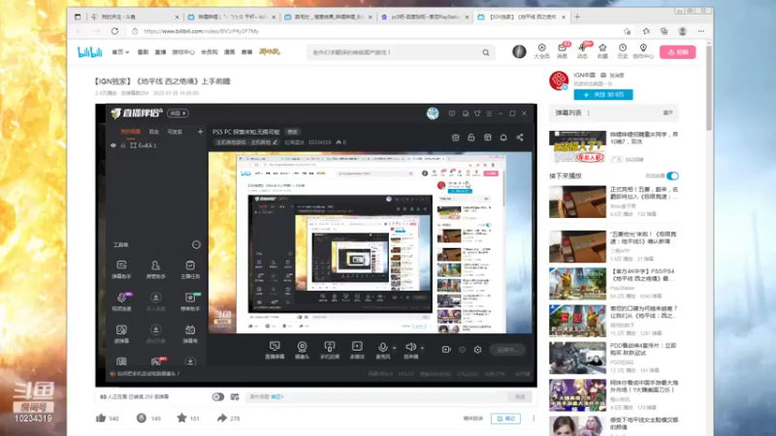Add a 手机投屏 phone mirroring source

point(330,350)
